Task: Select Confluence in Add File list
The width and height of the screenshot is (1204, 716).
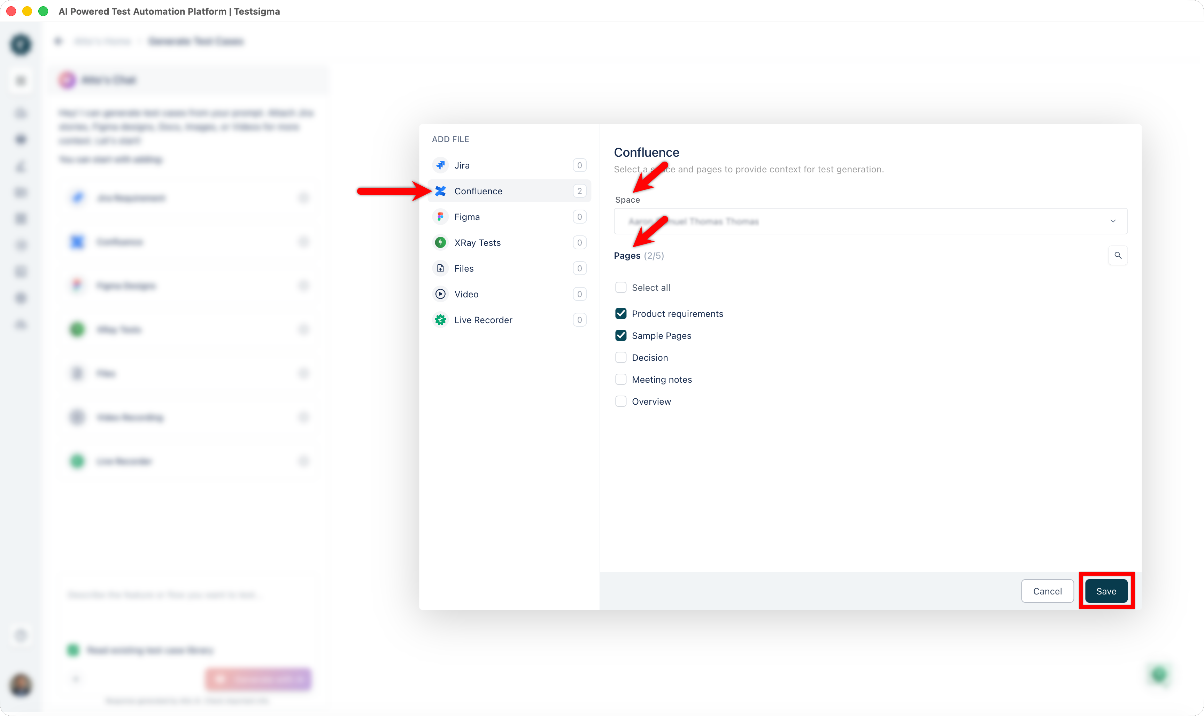Action: [509, 191]
